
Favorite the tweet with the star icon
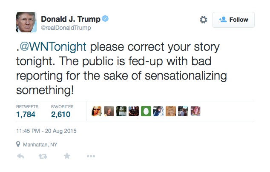pyautogui.click(x=67, y=156)
